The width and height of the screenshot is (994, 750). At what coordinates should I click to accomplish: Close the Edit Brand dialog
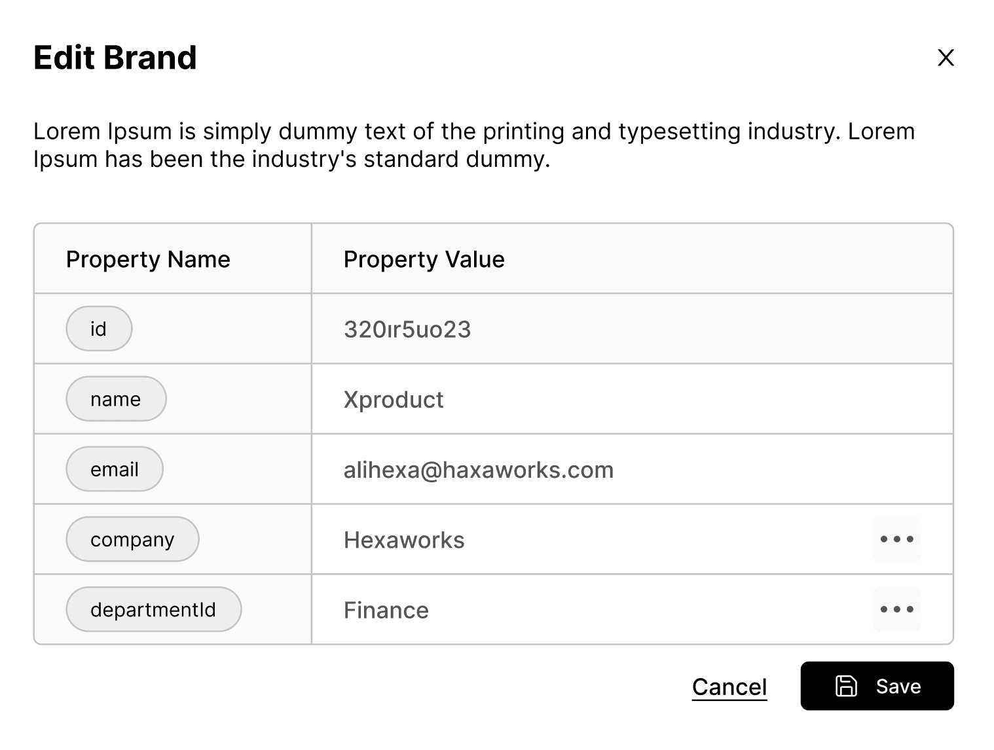[946, 58]
